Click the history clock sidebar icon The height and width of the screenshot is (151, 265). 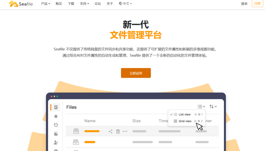[x=56, y=125]
